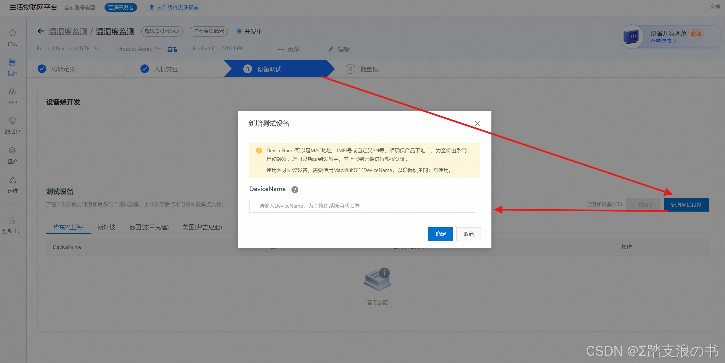Click 查看 link for Product Secret
Viewport: 725px width, 363px height.
coord(172,49)
